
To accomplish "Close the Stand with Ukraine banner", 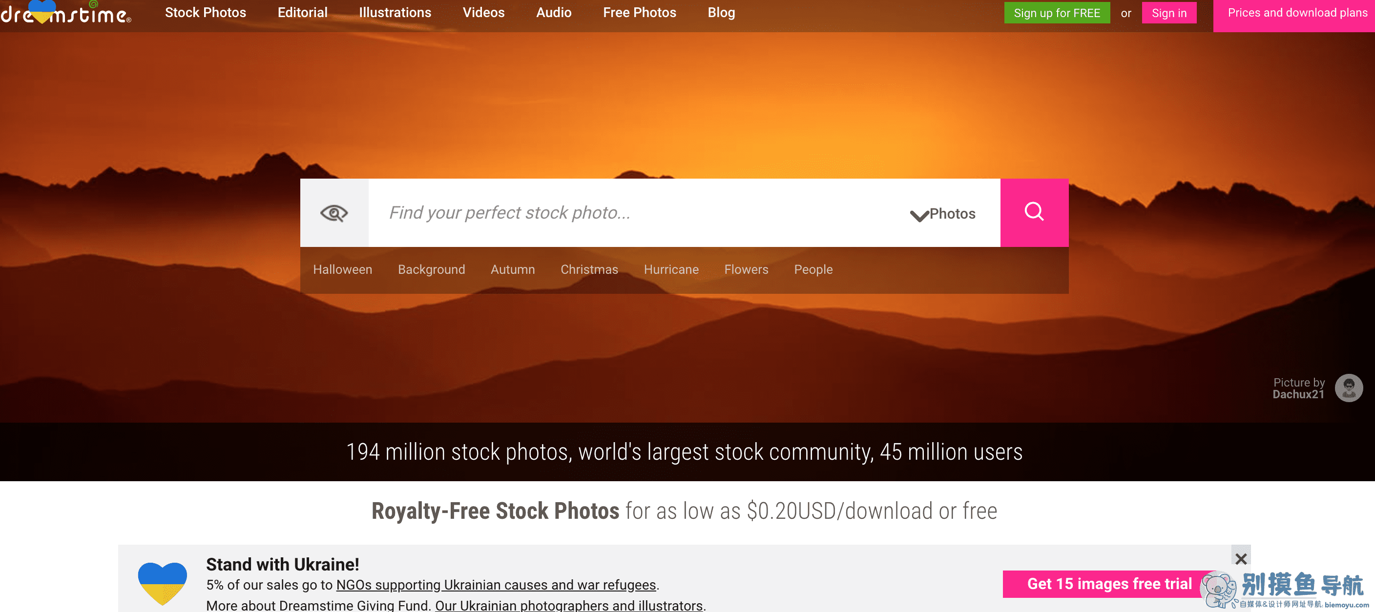I will pyautogui.click(x=1241, y=558).
